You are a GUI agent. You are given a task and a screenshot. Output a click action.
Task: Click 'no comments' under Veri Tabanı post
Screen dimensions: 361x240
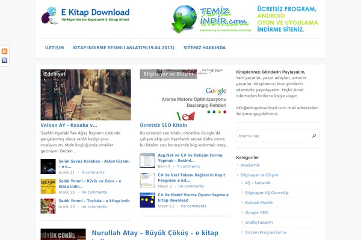(x=191, y=186)
